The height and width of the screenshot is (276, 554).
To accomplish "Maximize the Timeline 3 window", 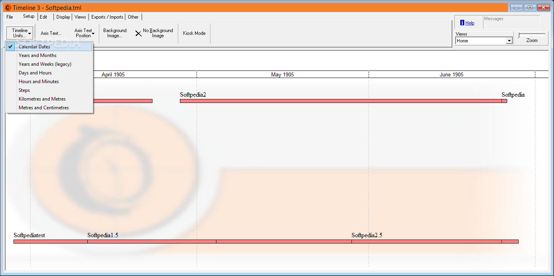I will coord(529,7).
